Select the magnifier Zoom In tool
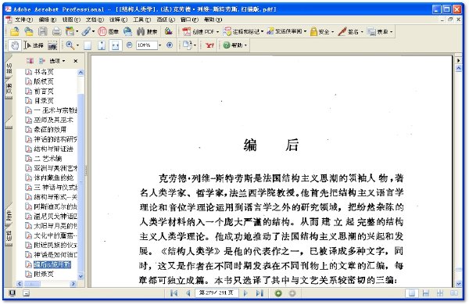469x305 pixels. coord(70,45)
